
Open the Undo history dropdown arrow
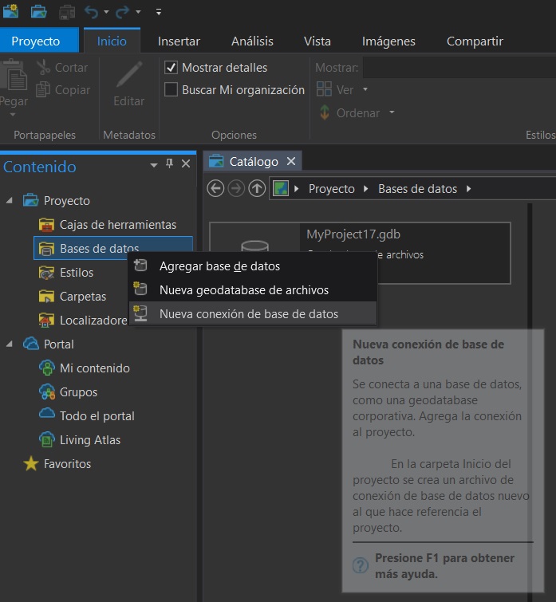(106, 12)
